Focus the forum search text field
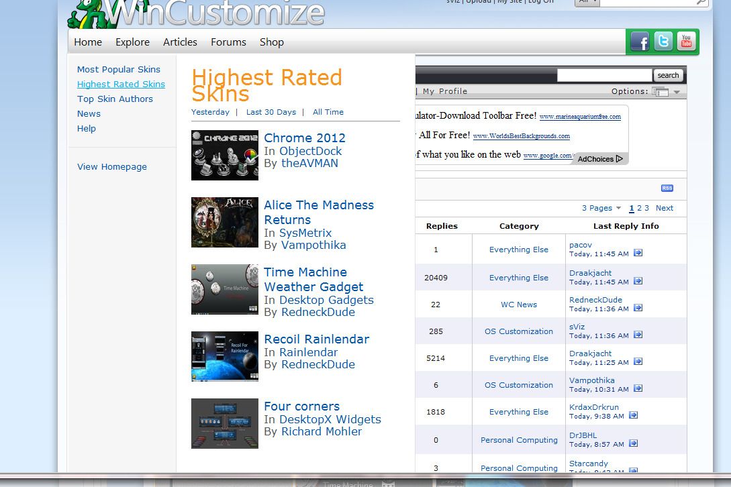 pos(604,76)
